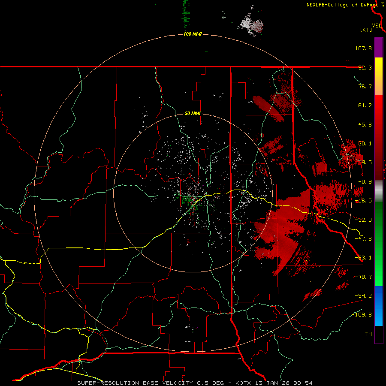Click the green segment of velocity color bar

tap(379, 244)
